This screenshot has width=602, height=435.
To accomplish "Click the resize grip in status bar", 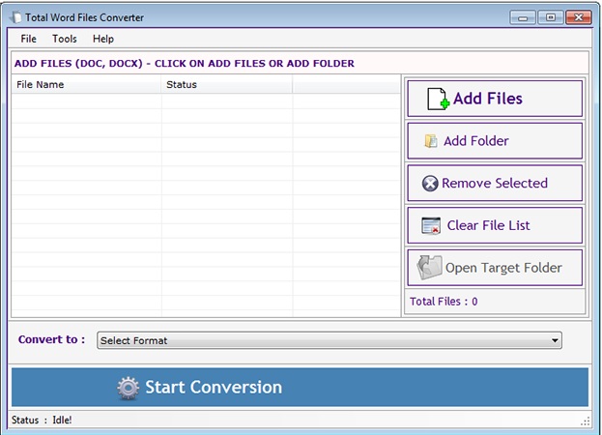I will (x=586, y=421).
